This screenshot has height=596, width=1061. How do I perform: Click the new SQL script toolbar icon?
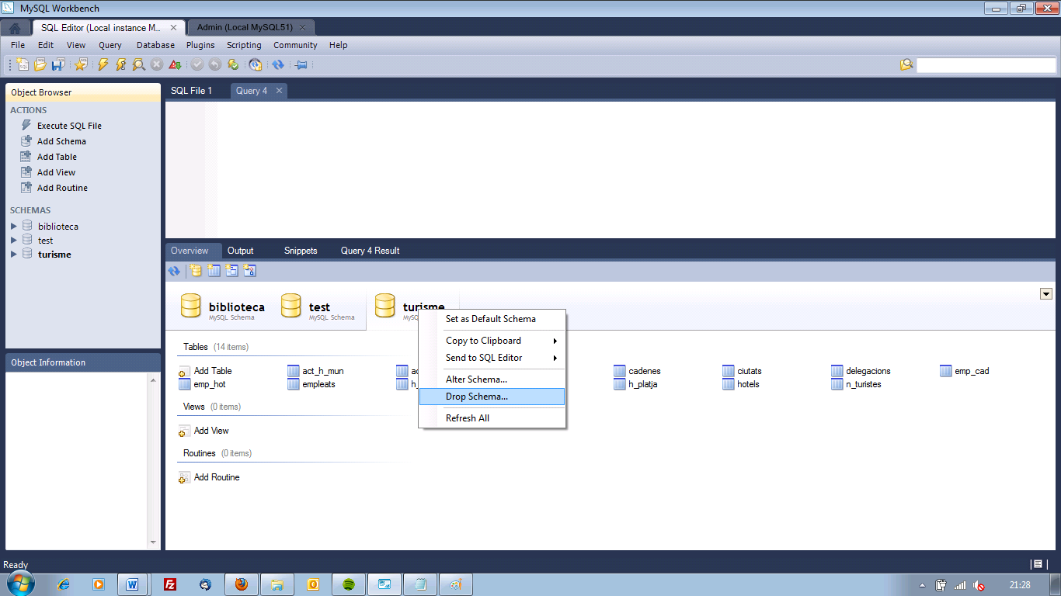pyautogui.click(x=23, y=65)
